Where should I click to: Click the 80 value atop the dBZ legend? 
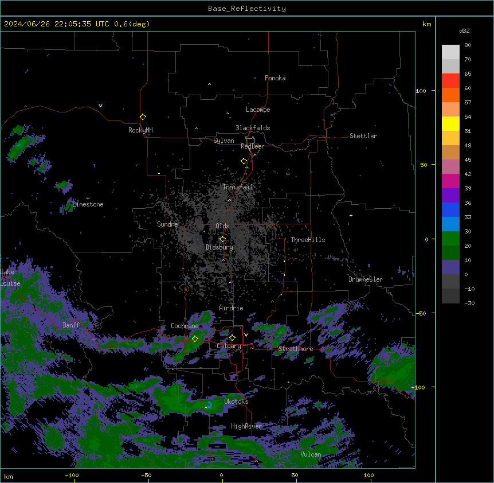point(468,45)
